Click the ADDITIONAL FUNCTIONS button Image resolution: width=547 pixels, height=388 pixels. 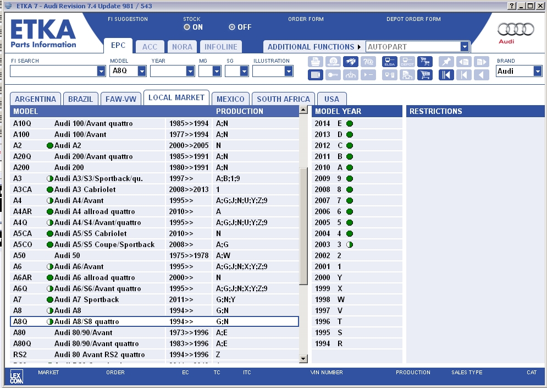tap(313, 46)
